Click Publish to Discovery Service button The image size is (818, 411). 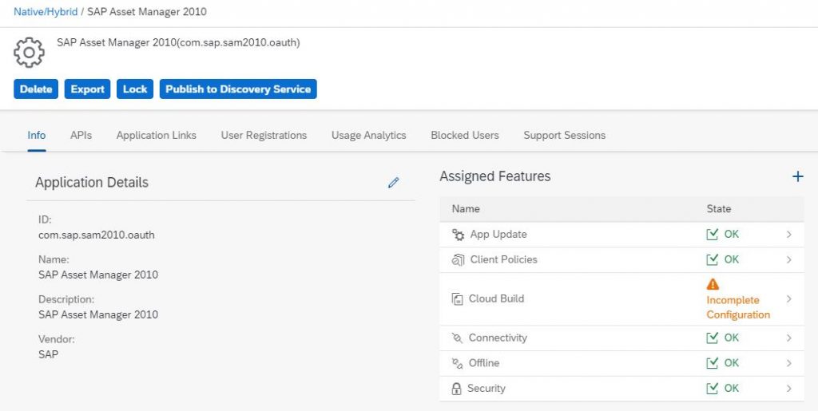(x=238, y=89)
